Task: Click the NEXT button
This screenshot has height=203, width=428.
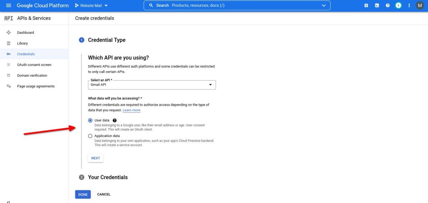Action: click(x=96, y=158)
